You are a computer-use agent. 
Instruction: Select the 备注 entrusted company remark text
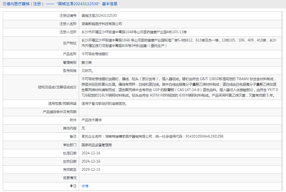(x=152, y=137)
